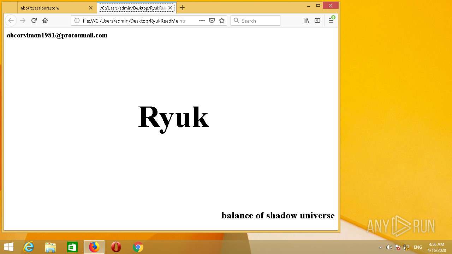
Task: Close the about:sessionrestore tab
Action: pyautogui.click(x=91, y=8)
